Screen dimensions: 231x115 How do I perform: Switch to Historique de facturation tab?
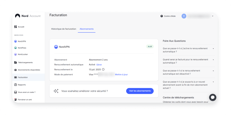[64, 29]
